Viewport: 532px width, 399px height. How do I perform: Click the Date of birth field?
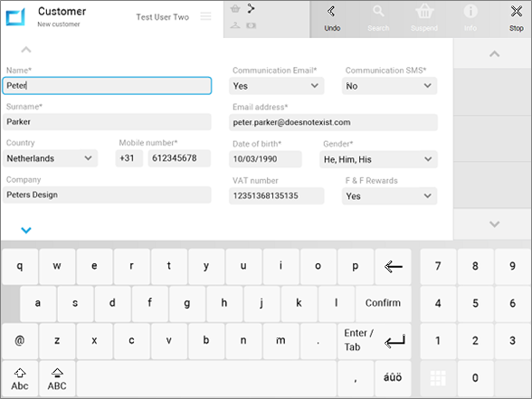point(265,159)
